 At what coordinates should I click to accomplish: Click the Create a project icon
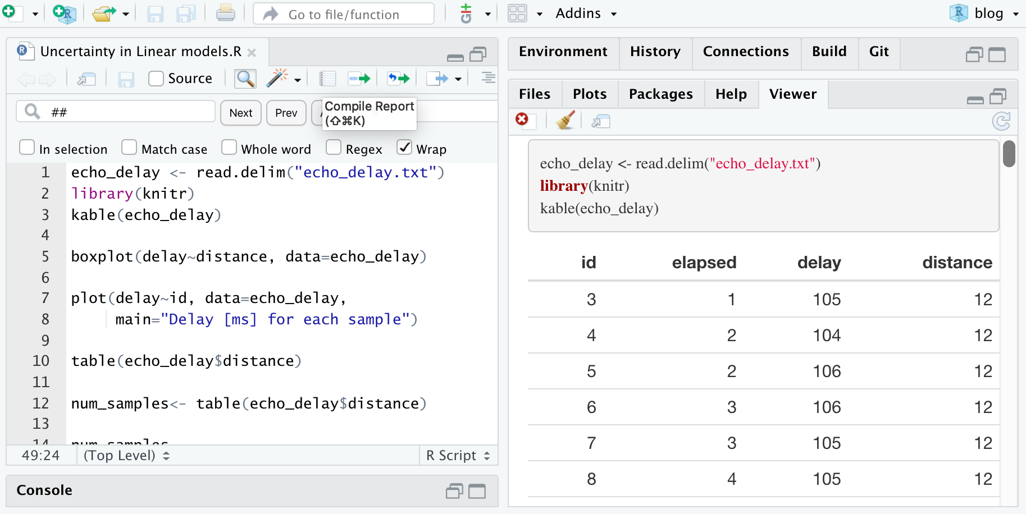(65, 13)
